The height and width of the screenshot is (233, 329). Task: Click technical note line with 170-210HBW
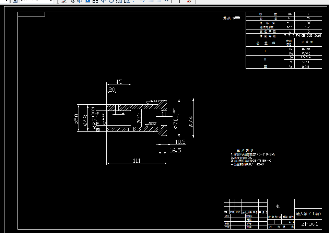252,154
